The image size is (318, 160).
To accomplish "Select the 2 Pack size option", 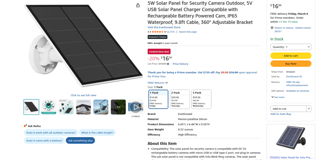I will (180, 99).
